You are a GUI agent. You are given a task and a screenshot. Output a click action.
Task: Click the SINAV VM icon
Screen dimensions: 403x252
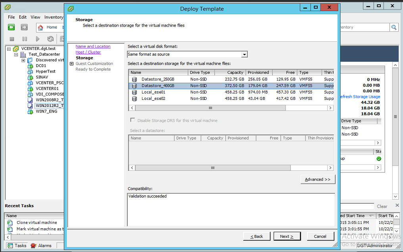click(30, 77)
